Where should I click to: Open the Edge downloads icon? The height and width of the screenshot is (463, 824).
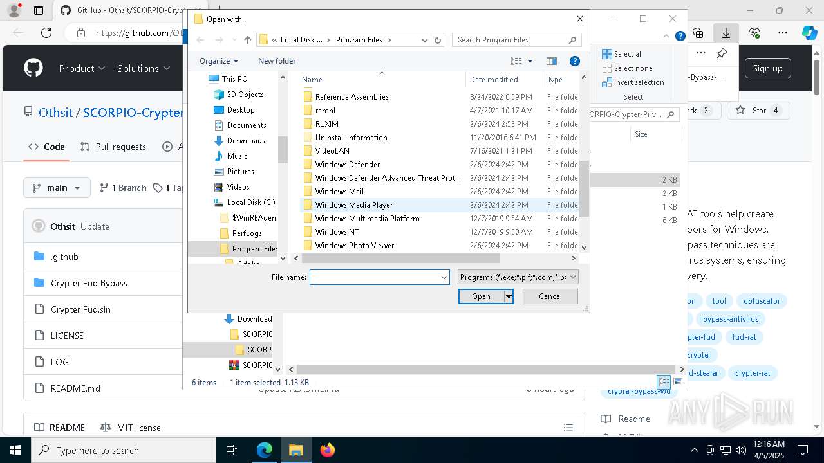pyautogui.click(x=726, y=33)
